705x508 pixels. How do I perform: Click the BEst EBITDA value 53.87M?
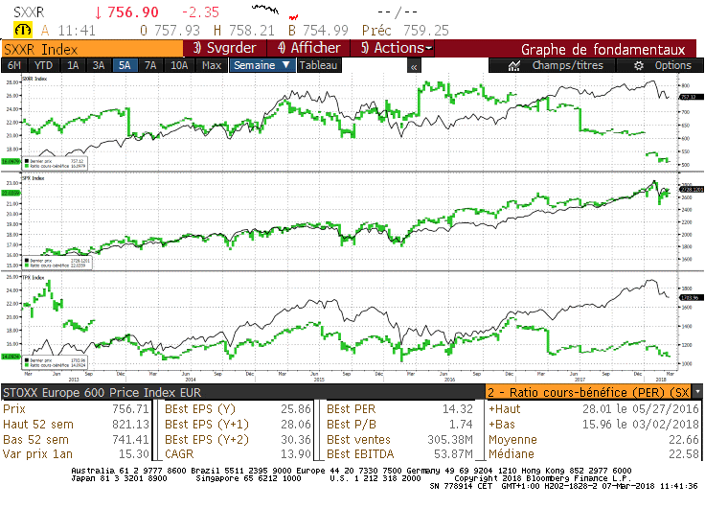(x=453, y=454)
